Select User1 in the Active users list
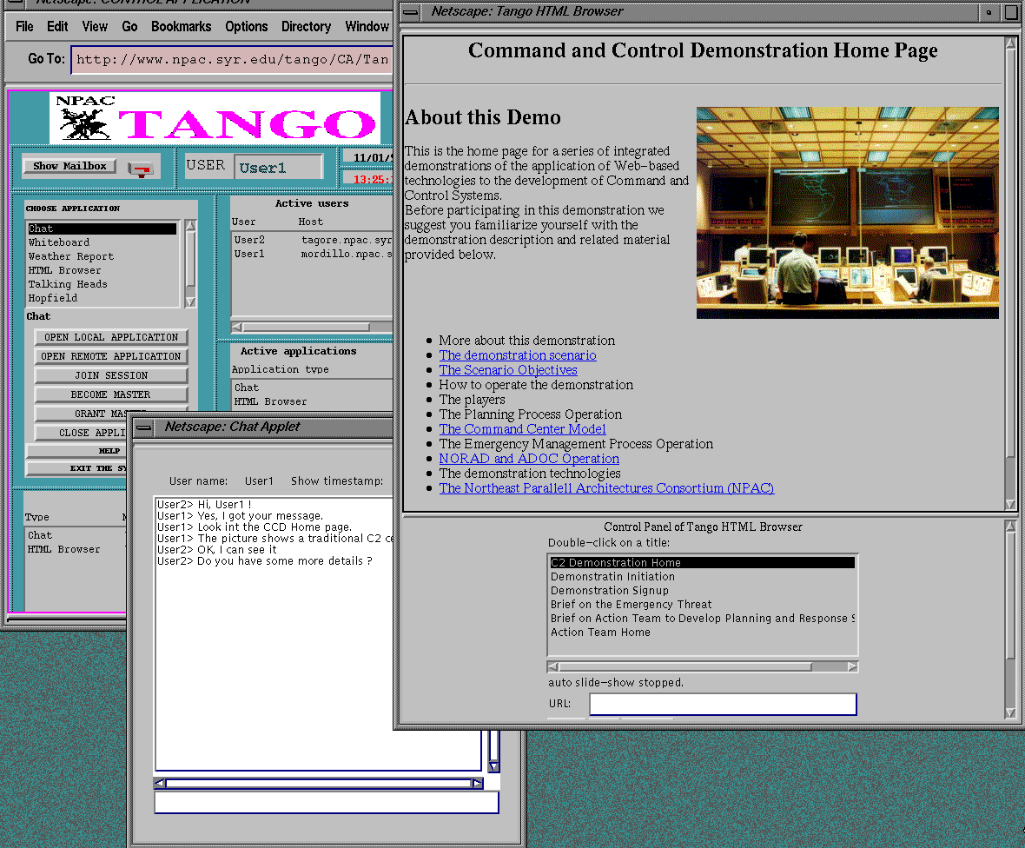This screenshot has height=848, width=1025. pyautogui.click(x=313, y=254)
